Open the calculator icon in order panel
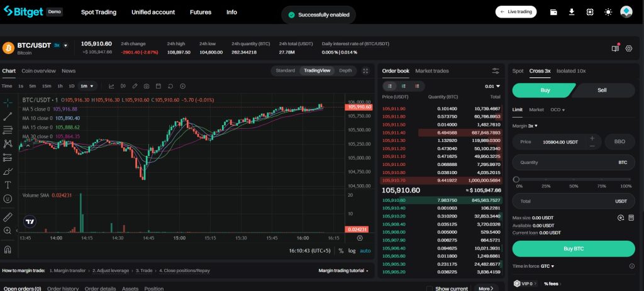The width and height of the screenshot is (644, 291). click(631, 217)
